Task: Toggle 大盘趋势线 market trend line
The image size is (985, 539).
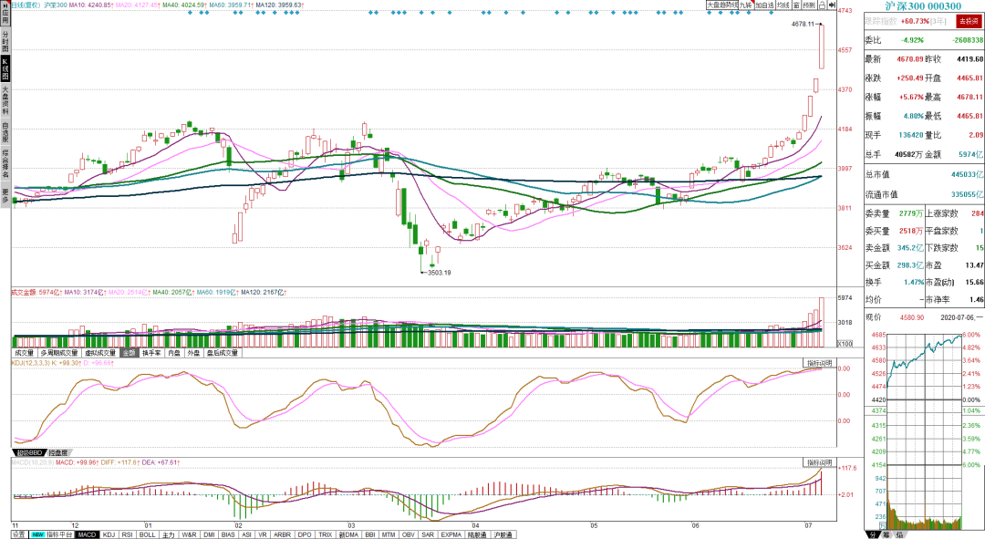Action: (x=721, y=5)
